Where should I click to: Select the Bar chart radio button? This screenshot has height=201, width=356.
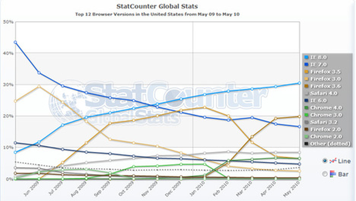(x=325, y=174)
